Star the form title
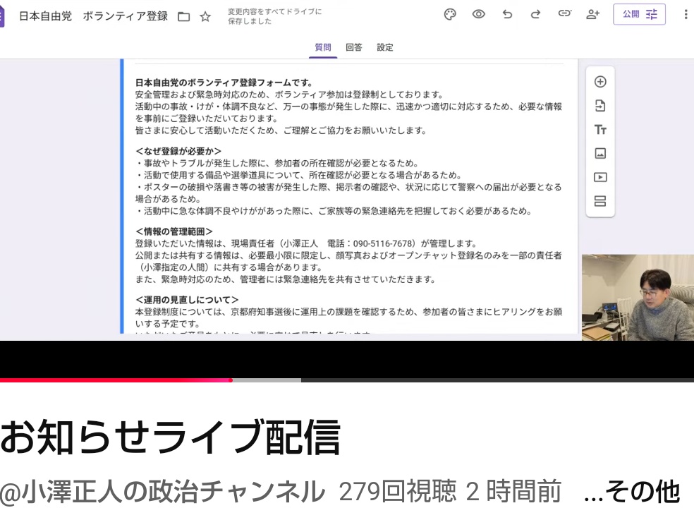The height and width of the screenshot is (508, 694). [x=205, y=17]
